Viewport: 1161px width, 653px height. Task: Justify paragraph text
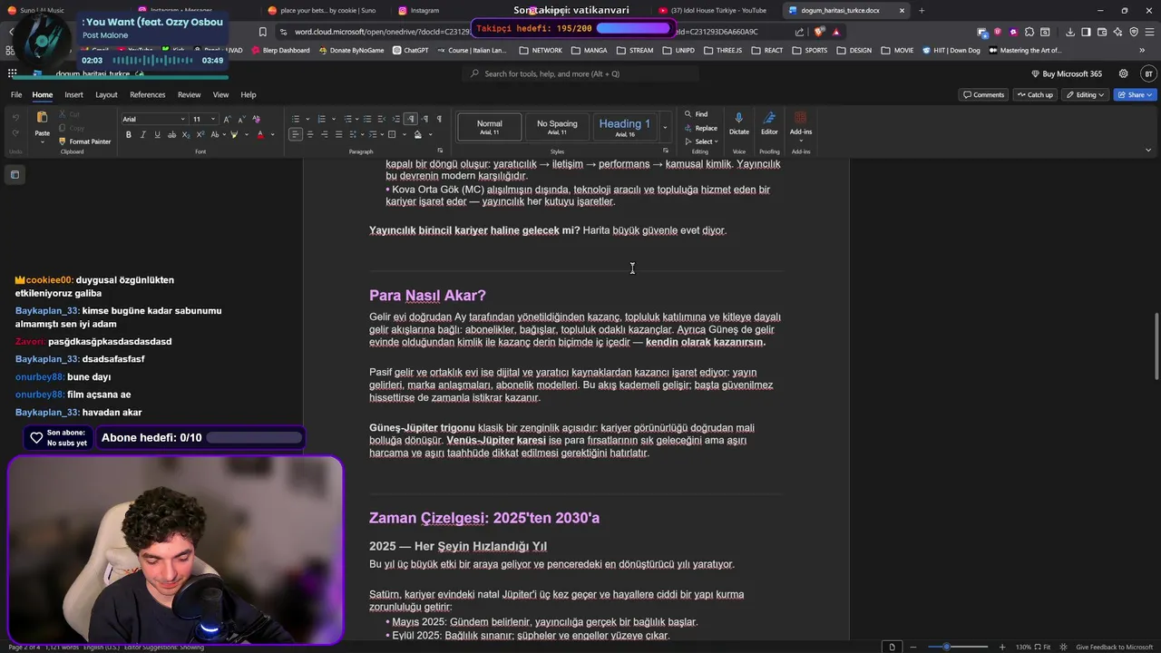(x=339, y=134)
